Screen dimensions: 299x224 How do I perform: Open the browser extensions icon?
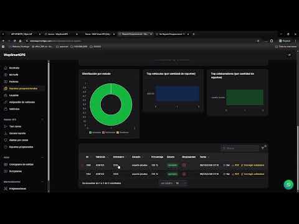[x=272, y=41]
